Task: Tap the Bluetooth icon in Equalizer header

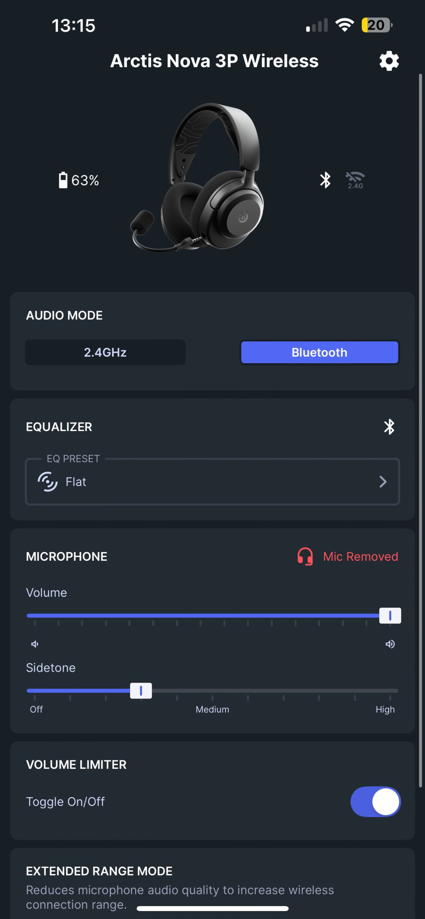Action: (389, 427)
